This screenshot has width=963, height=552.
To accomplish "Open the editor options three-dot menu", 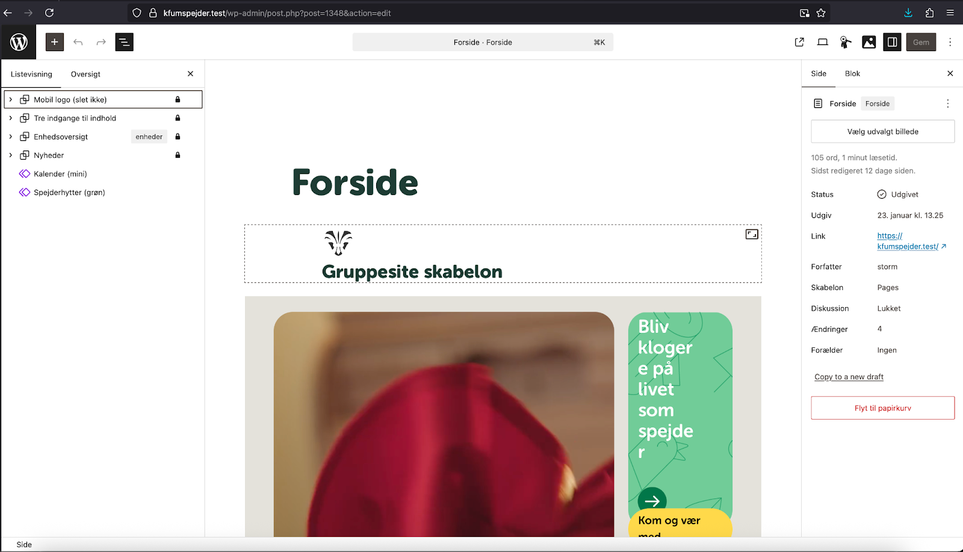I will 950,42.
